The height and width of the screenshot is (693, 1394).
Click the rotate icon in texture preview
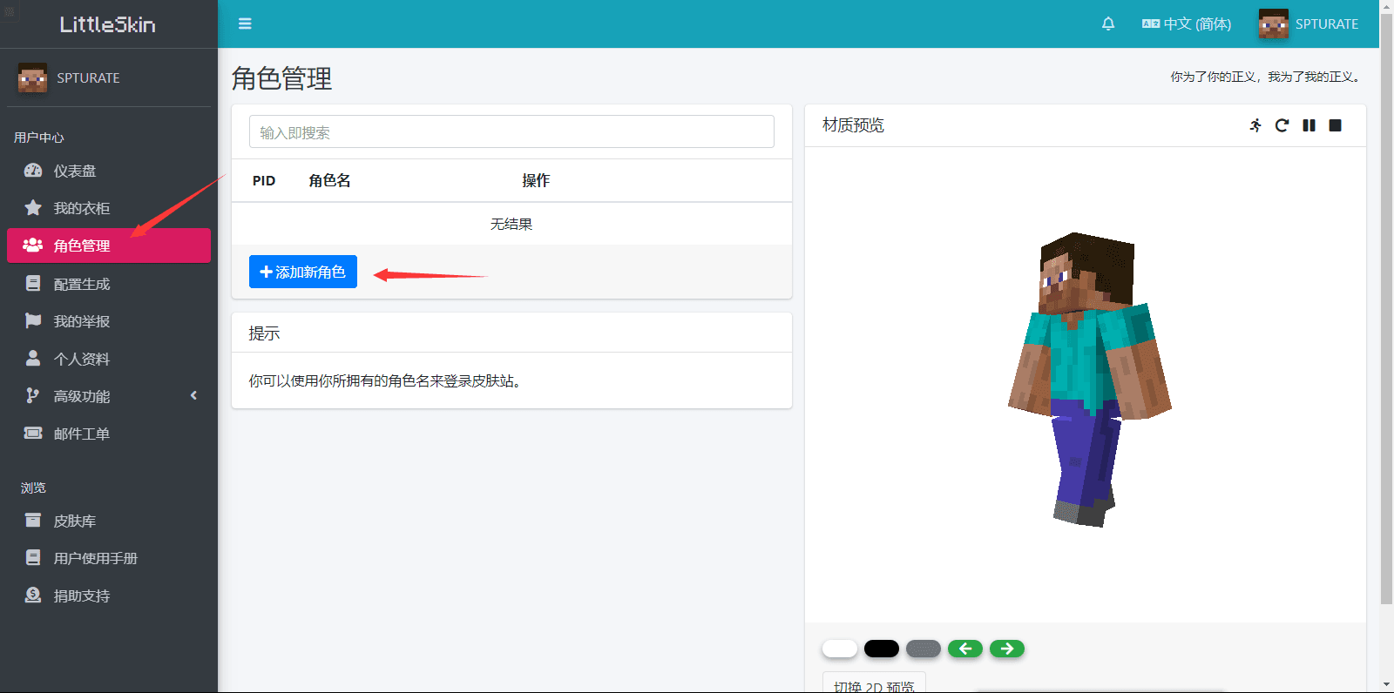click(1282, 125)
